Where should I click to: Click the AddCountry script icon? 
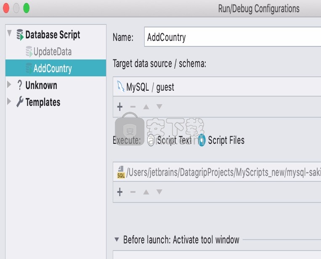[x=29, y=68]
